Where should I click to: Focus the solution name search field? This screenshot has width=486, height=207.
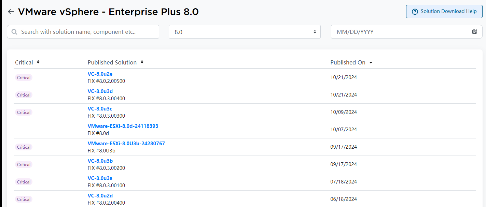coord(83,32)
